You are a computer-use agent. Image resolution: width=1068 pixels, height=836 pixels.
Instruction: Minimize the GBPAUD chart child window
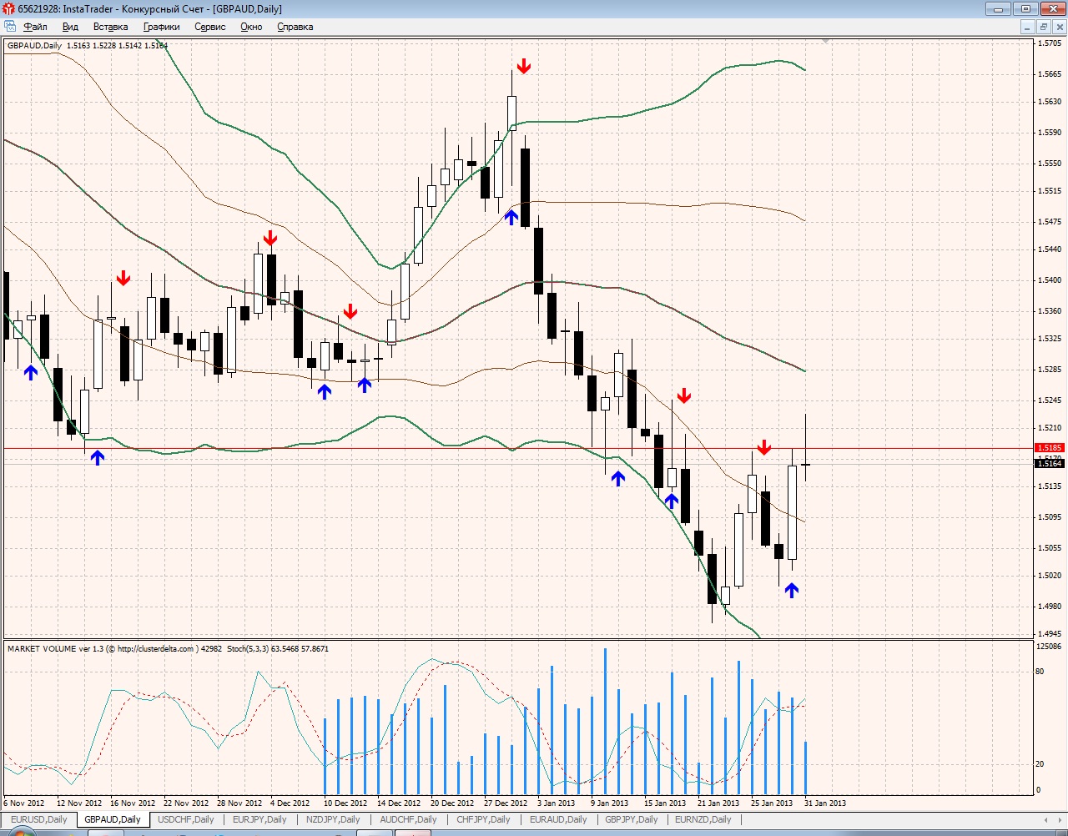1028,27
